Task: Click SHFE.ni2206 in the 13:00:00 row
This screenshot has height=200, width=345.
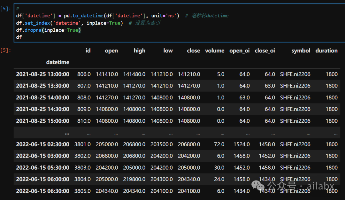Action: point(295,74)
